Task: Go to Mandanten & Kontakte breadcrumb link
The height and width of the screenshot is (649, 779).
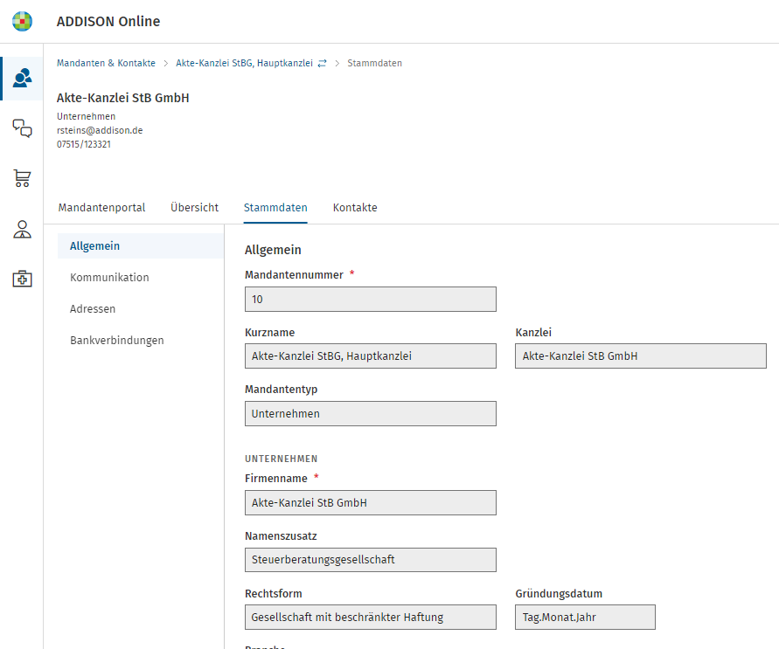Action: click(106, 63)
